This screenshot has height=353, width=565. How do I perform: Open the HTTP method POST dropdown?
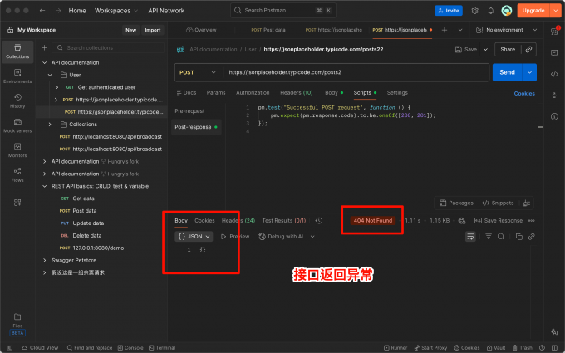point(198,72)
